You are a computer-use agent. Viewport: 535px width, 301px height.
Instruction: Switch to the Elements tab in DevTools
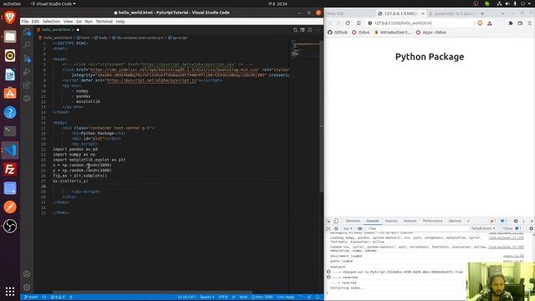point(353,221)
